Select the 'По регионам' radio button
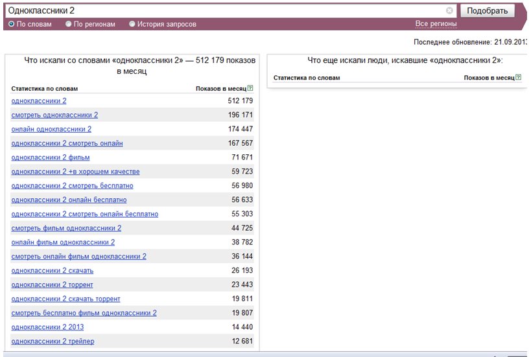The width and height of the screenshot is (529, 357). 69,24
